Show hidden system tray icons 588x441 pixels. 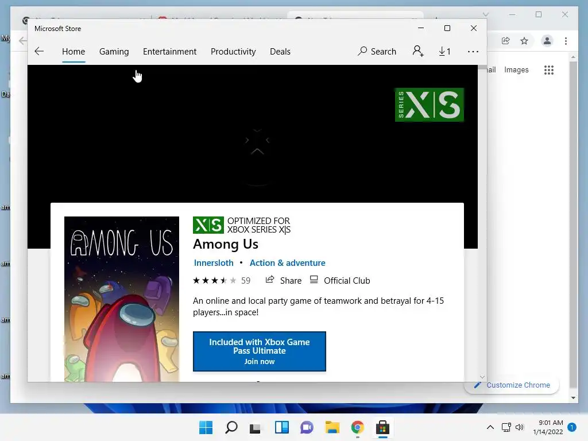tap(490, 427)
